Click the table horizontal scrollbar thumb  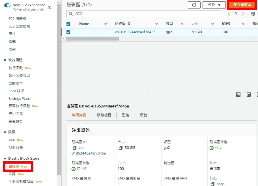point(93,39)
